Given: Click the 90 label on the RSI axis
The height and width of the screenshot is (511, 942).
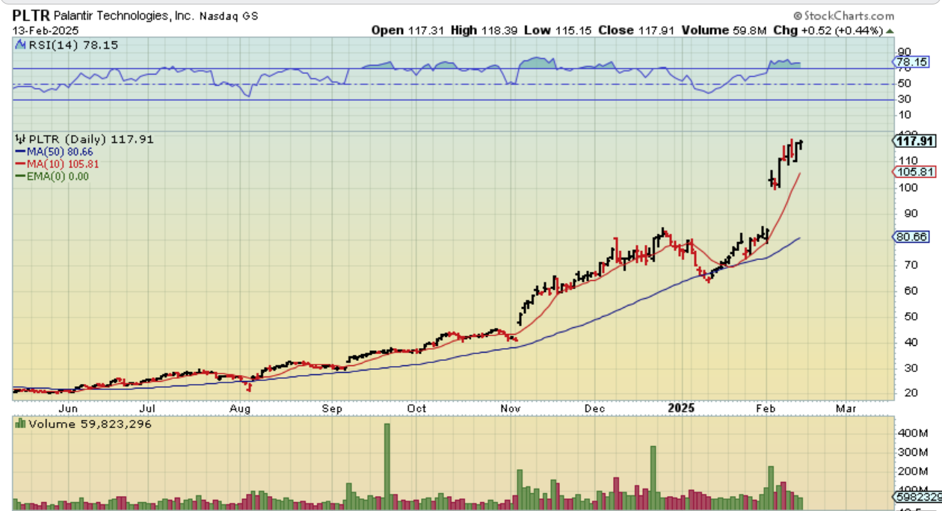Looking at the screenshot, I should (905, 52).
